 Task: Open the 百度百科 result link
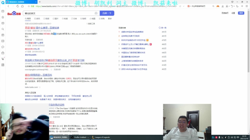39,75
